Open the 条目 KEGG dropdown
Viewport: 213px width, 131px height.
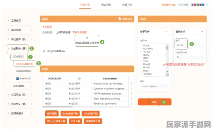point(190,45)
